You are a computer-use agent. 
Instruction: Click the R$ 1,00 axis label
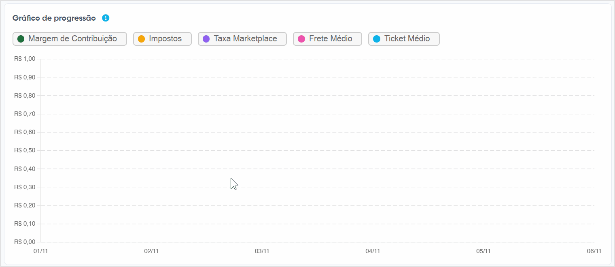25,59
